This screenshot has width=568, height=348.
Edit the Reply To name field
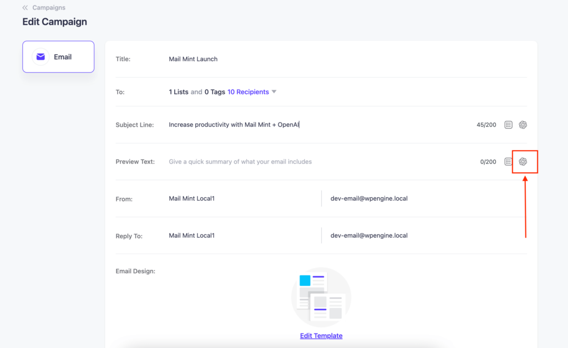pyautogui.click(x=243, y=236)
